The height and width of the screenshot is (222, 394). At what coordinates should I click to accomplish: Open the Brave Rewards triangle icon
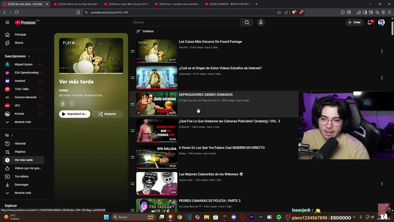[x=301, y=12]
